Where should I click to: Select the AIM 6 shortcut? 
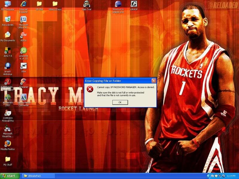pyautogui.click(x=23, y=37)
